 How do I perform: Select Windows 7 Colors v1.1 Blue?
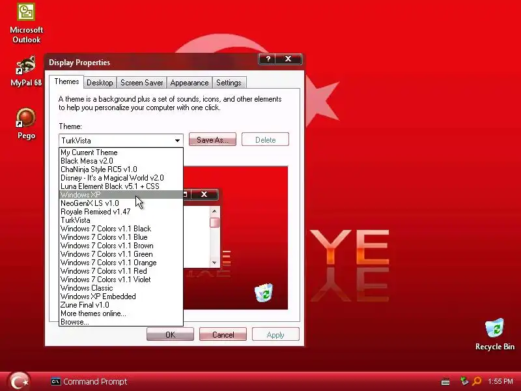[121, 237]
